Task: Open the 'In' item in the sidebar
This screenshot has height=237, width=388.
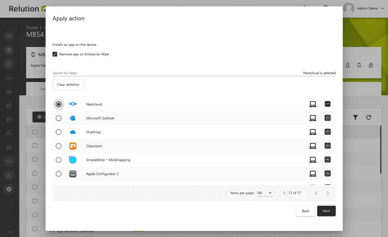Action: (x=9, y=78)
